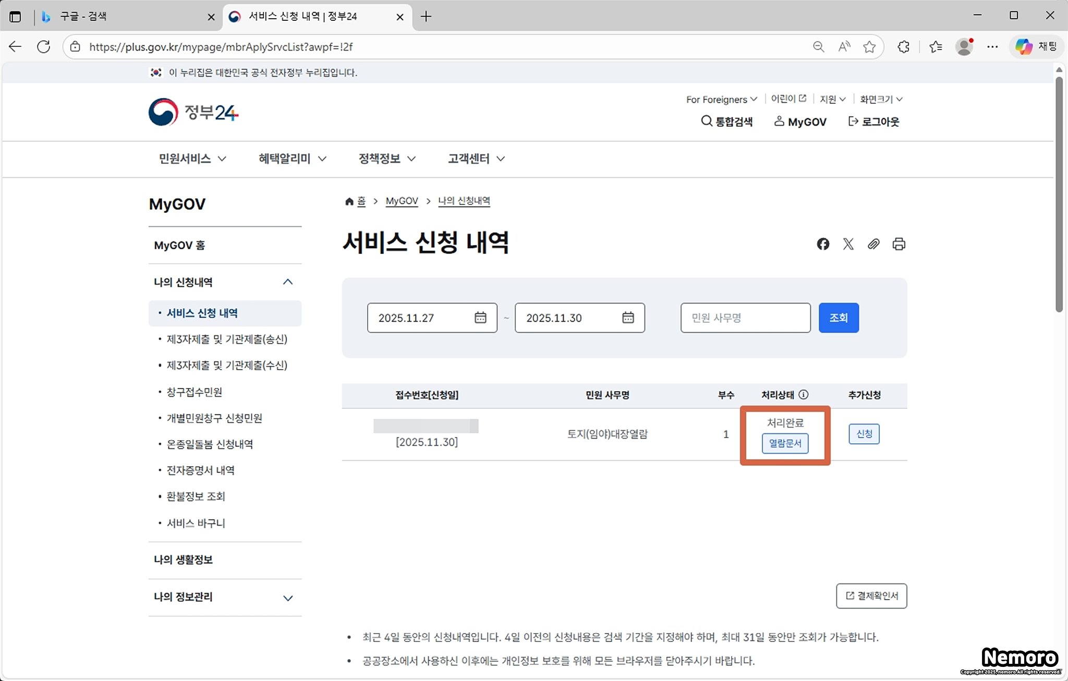1068x681 pixels.
Task: Collapse 나의 신청내역 sidebar section
Action: [x=288, y=282]
